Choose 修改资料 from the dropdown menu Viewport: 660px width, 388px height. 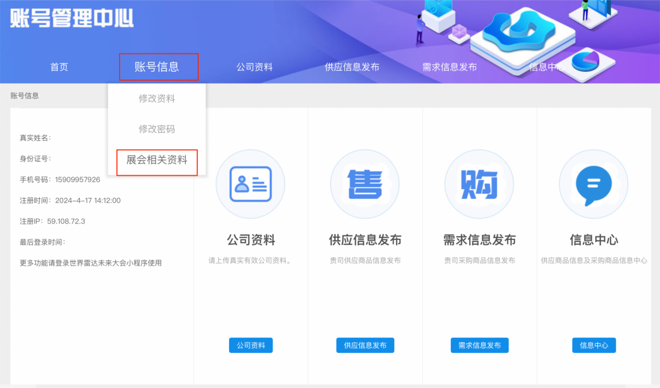pyautogui.click(x=157, y=99)
